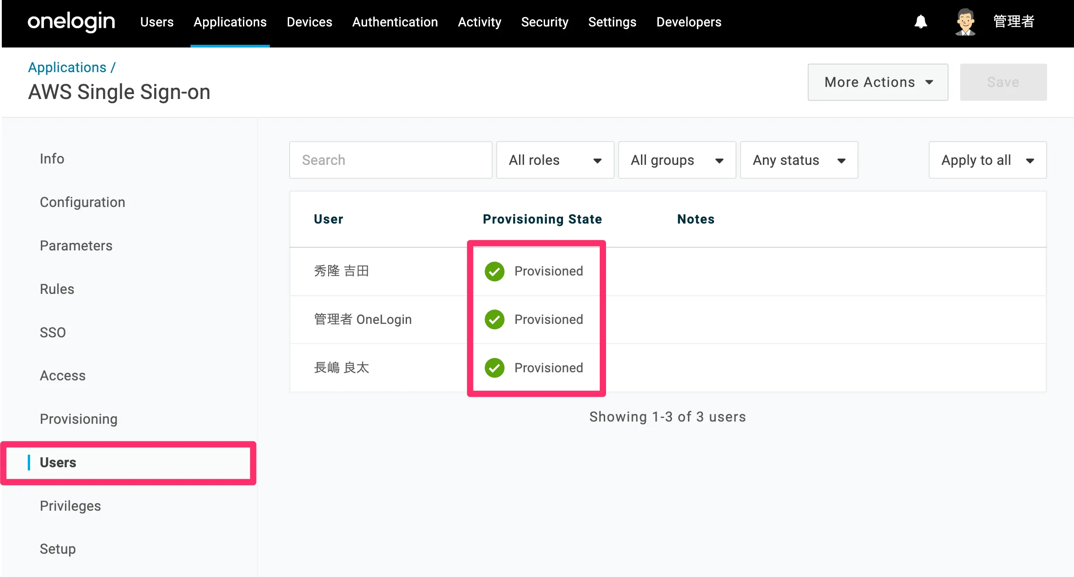Open the Any status dropdown
1074x577 pixels.
[799, 160]
